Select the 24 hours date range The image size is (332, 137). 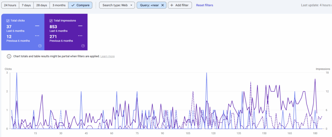click(10, 5)
